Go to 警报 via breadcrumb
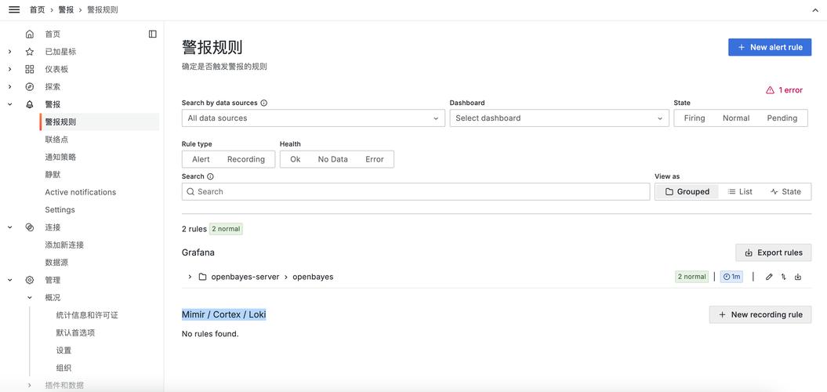The image size is (827, 392). [66, 10]
